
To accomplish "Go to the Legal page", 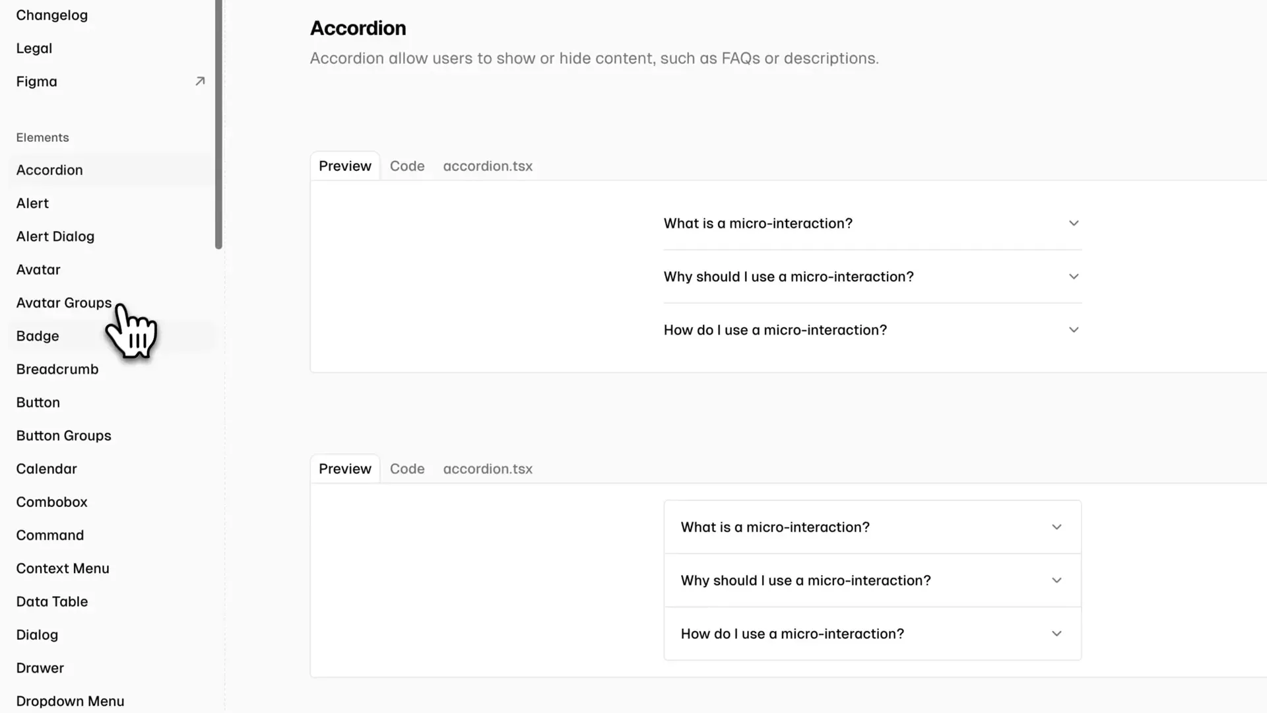I will coord(34,48).
